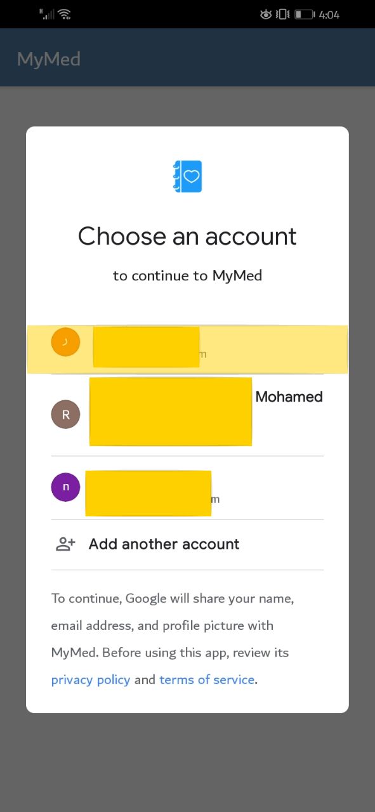The height and width of the screenshot is (812, 375).
Task: Tap the cellular signal bars icon
Action: pos(47,13)
